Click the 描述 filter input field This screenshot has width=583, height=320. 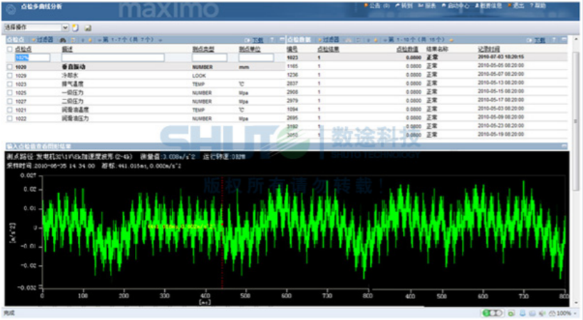[x=111, y=58]
